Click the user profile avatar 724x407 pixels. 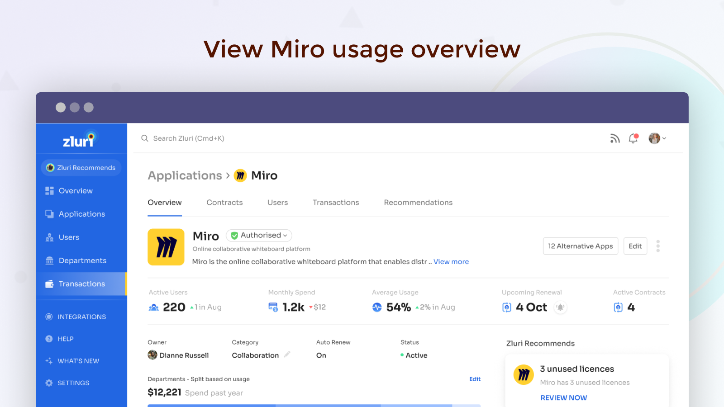click(654, 138)
